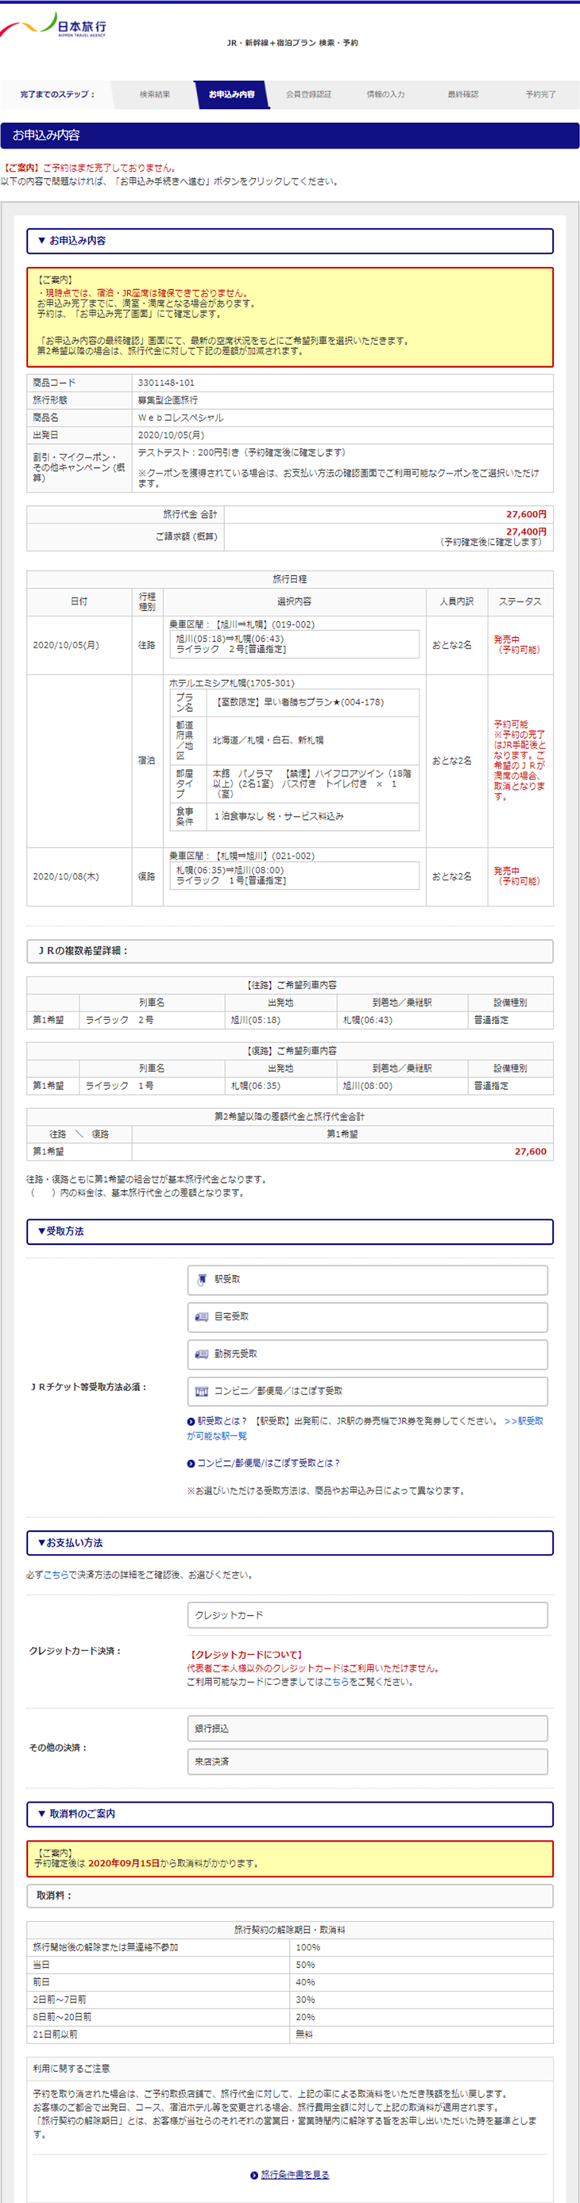Select クレジットカード as the payment method
Image resolution: width=580 pixels, height=2203 pixels.
point(367,1615)
